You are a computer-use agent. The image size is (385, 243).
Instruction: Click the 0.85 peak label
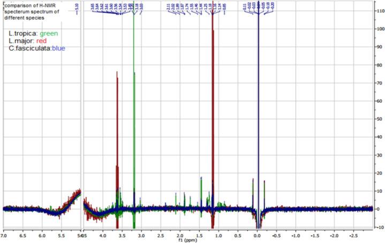point(224,6)
